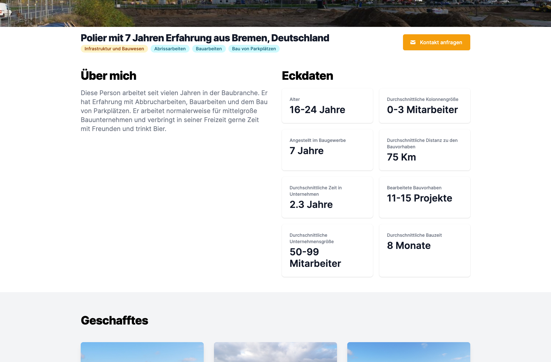Viewport: 551px width, 362px height.
Task: Click the 75 Km distance value
Action: click(x=401, y=157)
